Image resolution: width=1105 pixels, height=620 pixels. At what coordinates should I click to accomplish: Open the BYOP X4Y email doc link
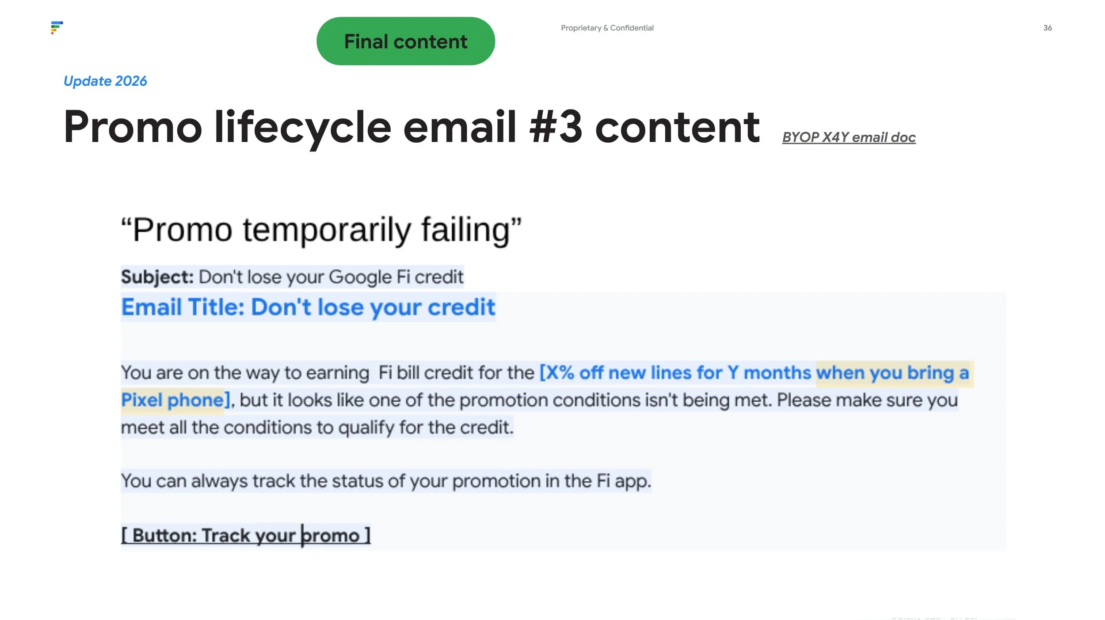(x=849, y=137)
